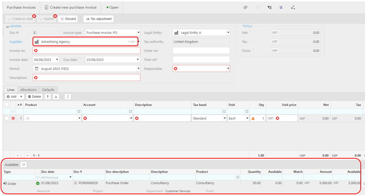Screen dimensions: 365x196
Task: Click the Submit button
Action: pos(46,19)
